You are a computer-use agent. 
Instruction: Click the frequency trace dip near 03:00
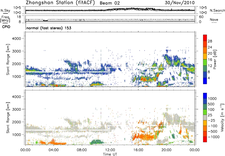(46, 20)
